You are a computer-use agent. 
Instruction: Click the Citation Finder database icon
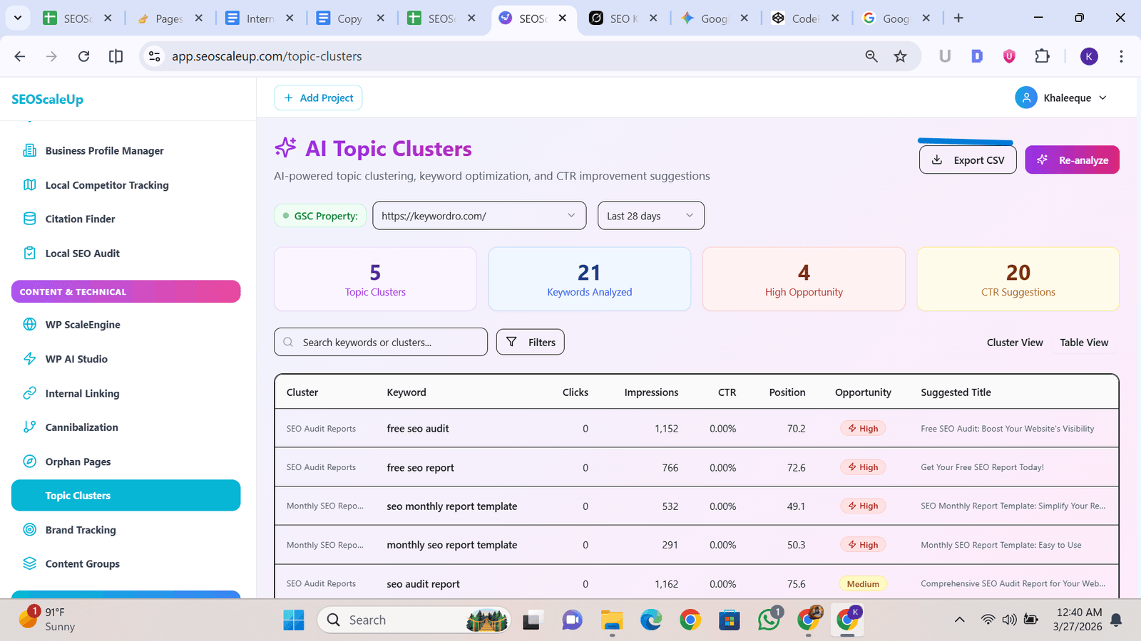(29, 219)
